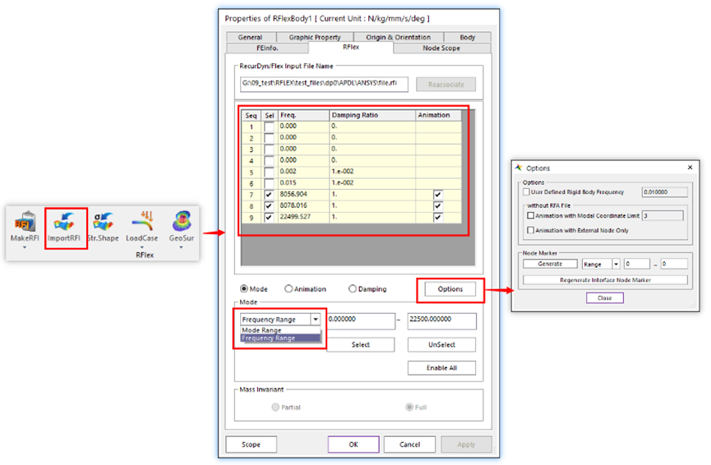Switch to the FEInfo. tab
The height and width of the screenshot is (465, 711).
(267, 48)
